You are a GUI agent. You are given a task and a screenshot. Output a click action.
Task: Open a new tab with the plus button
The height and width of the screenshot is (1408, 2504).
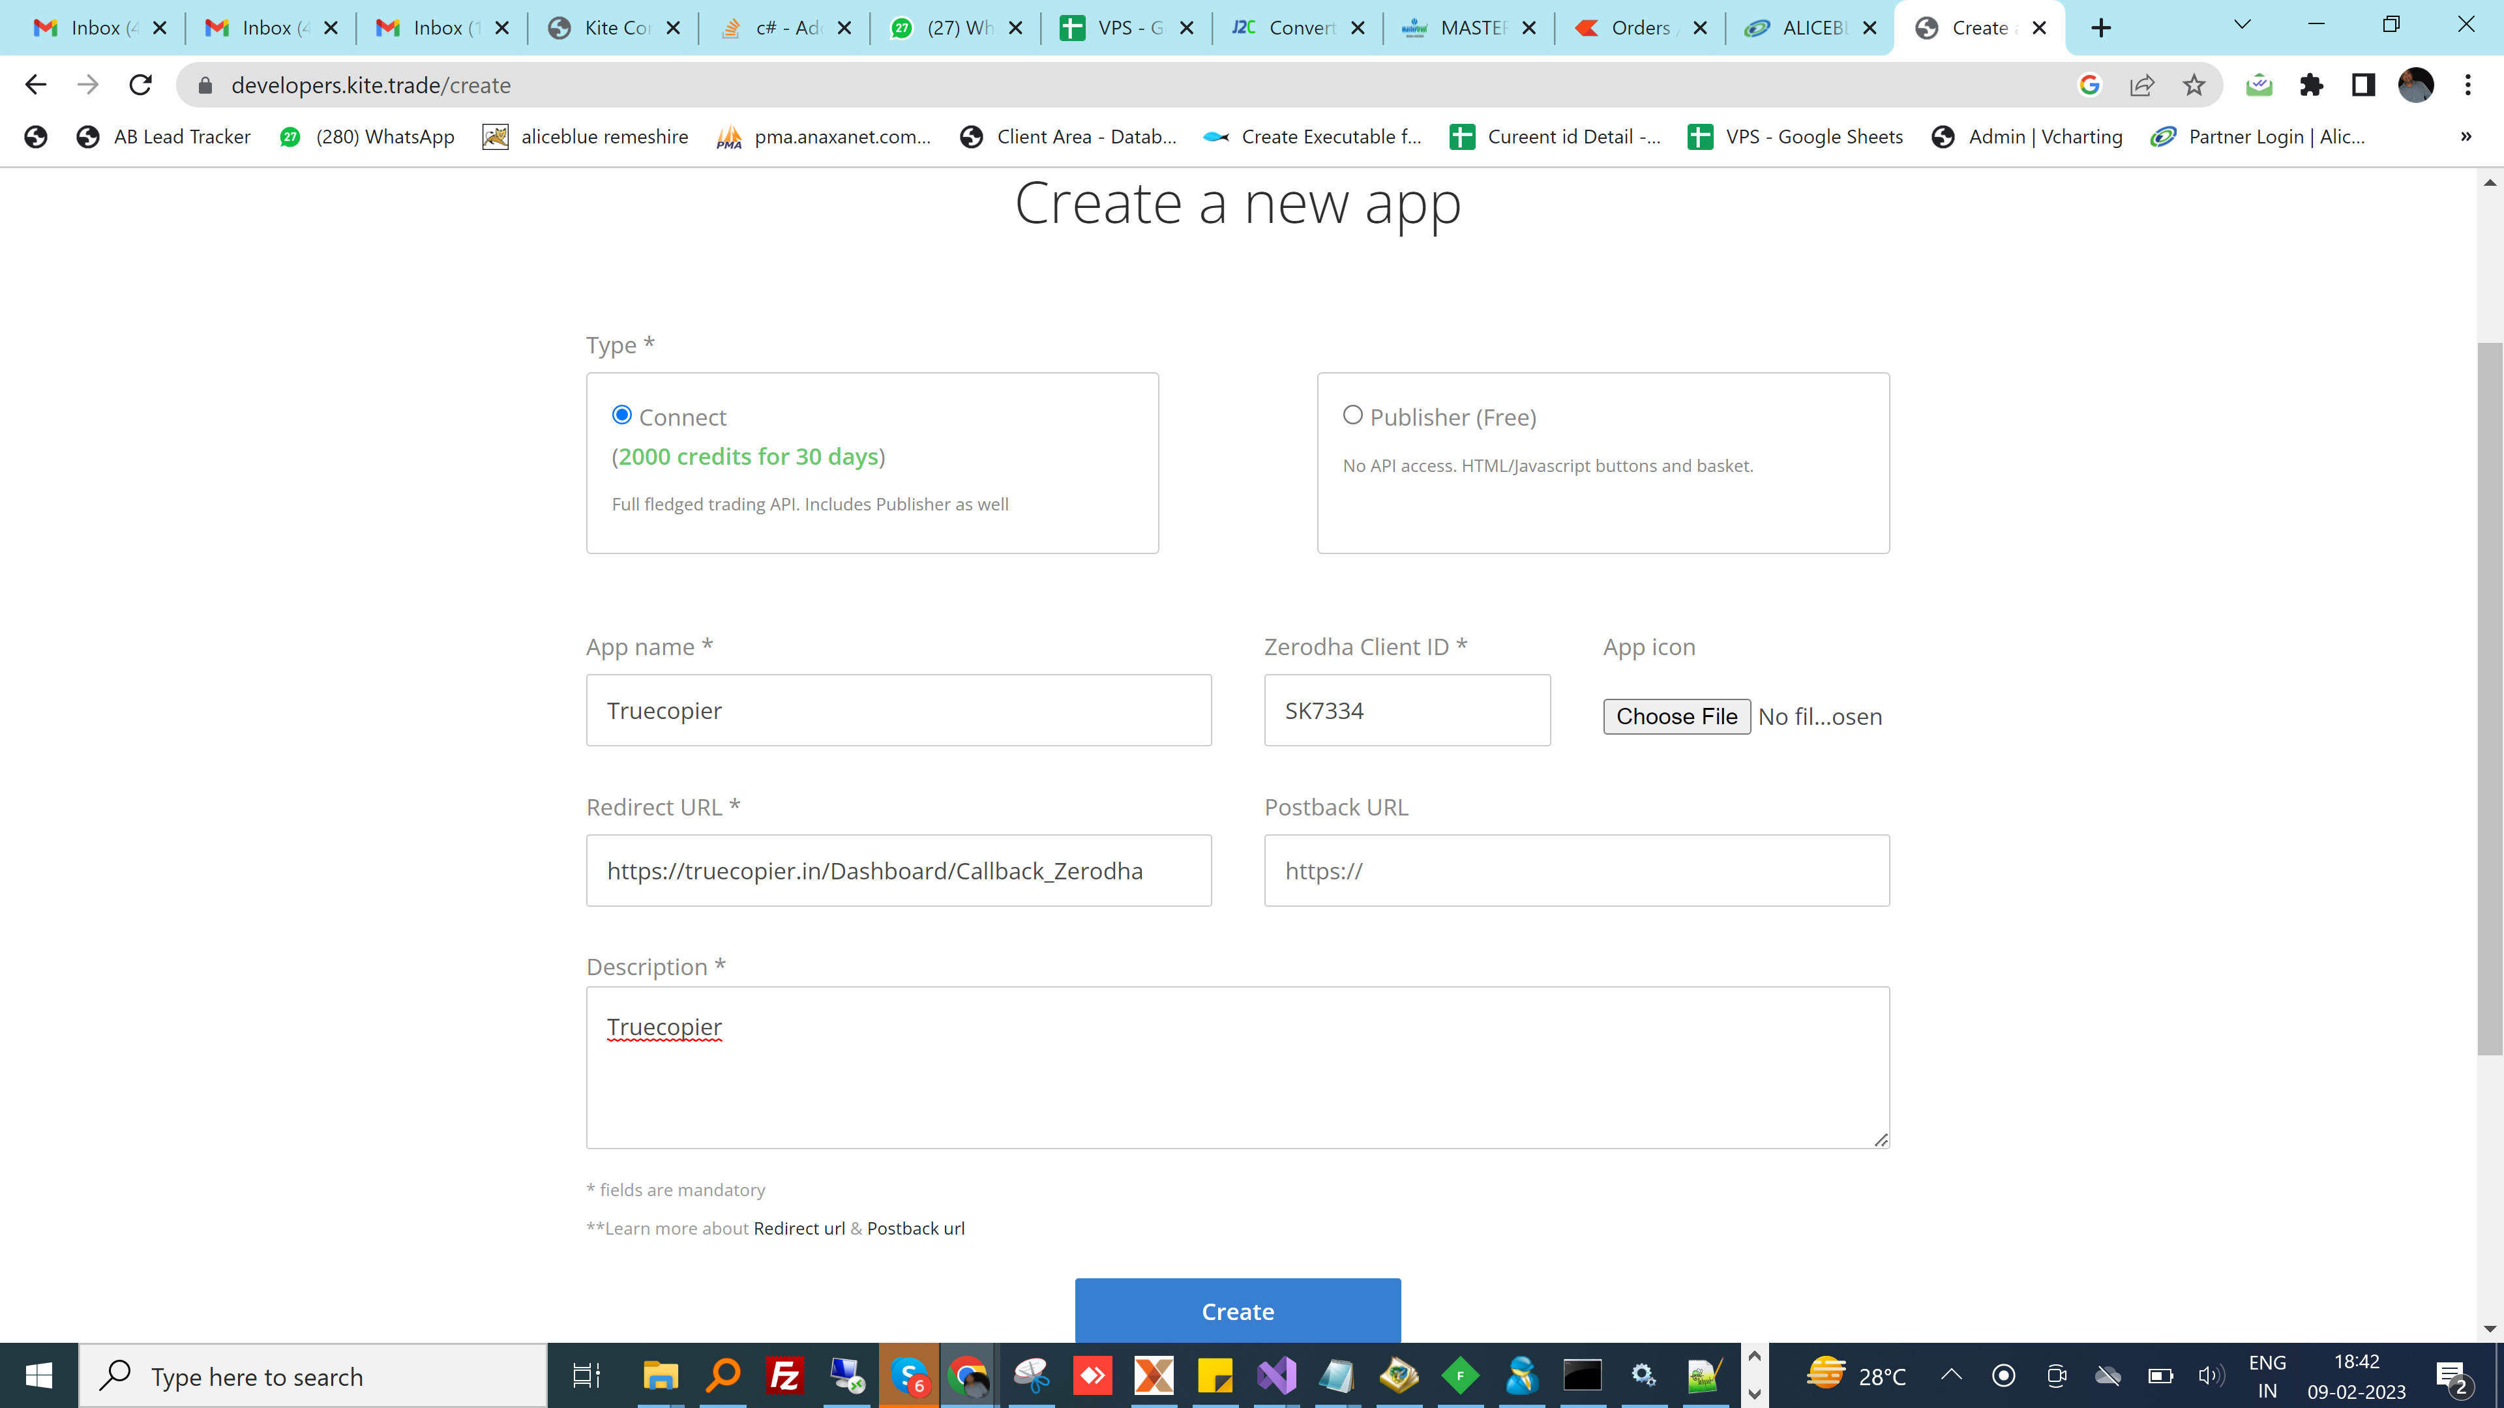pos(2102,28)
